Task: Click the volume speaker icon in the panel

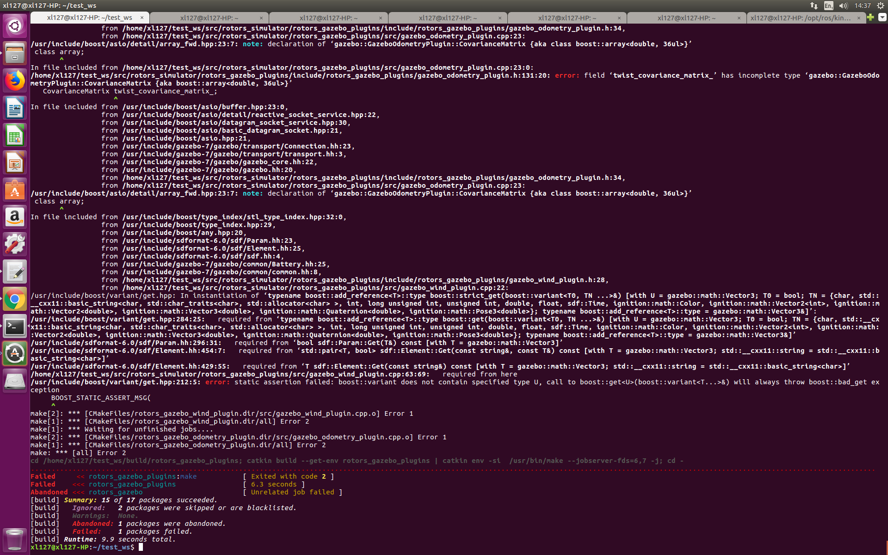Action: (843, 6)
